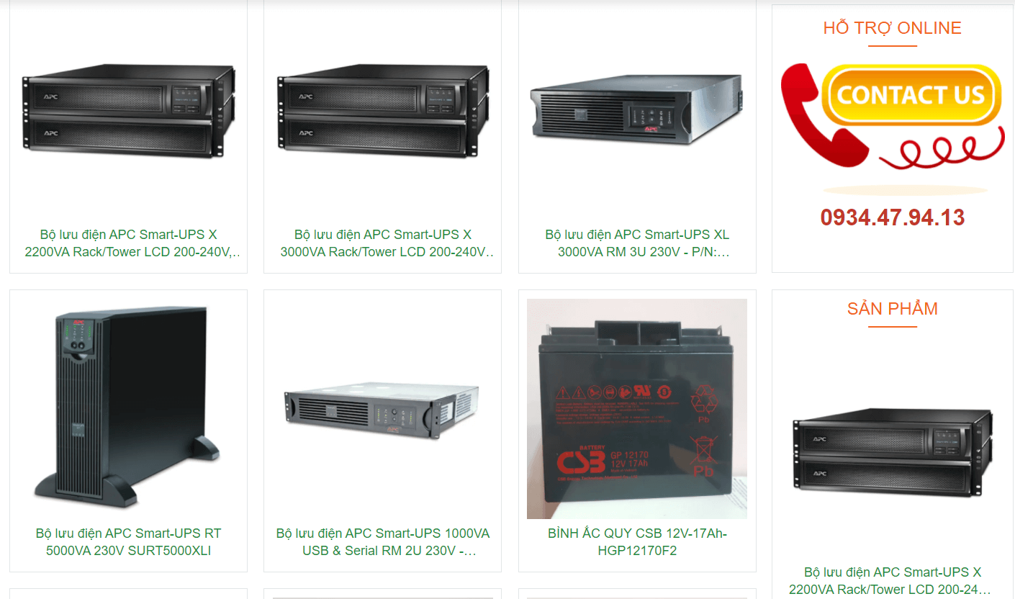Click the SẢN PHẨM sidebar heading
Screen dimensions: 1015x599
pos(893,309)
